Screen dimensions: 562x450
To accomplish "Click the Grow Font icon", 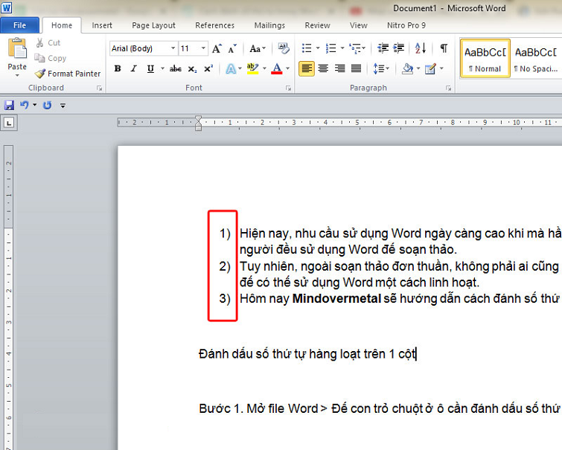I will [217, 48].
